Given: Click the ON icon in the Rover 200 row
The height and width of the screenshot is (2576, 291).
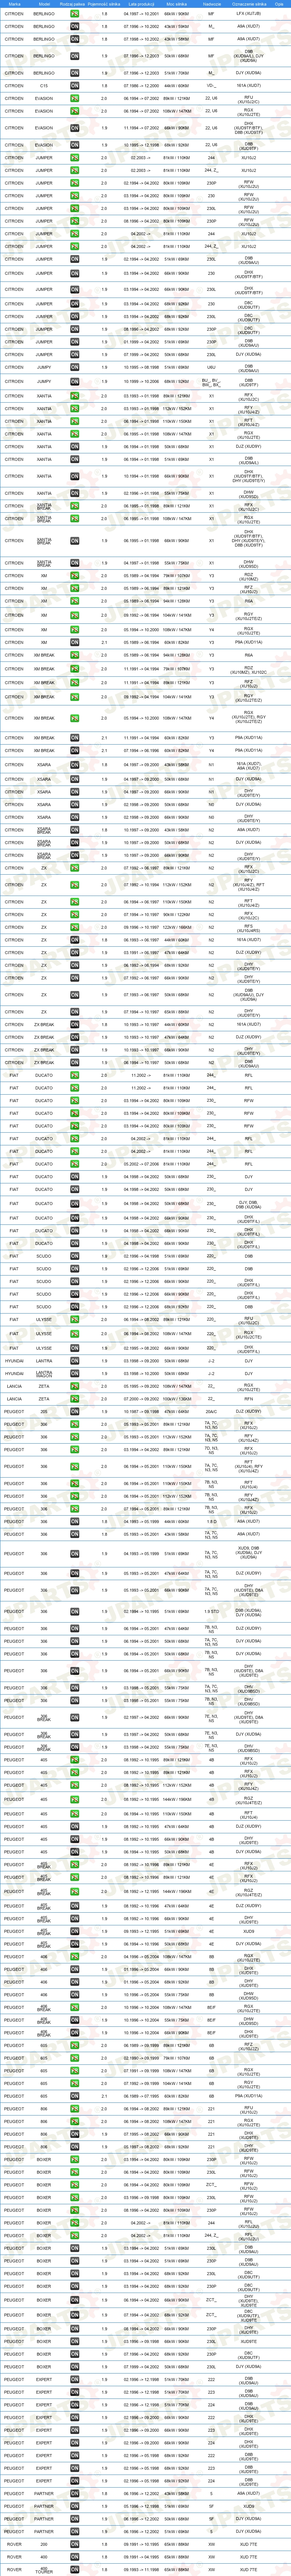Looking at the screenshot, I should click(x=75, y=2544).
